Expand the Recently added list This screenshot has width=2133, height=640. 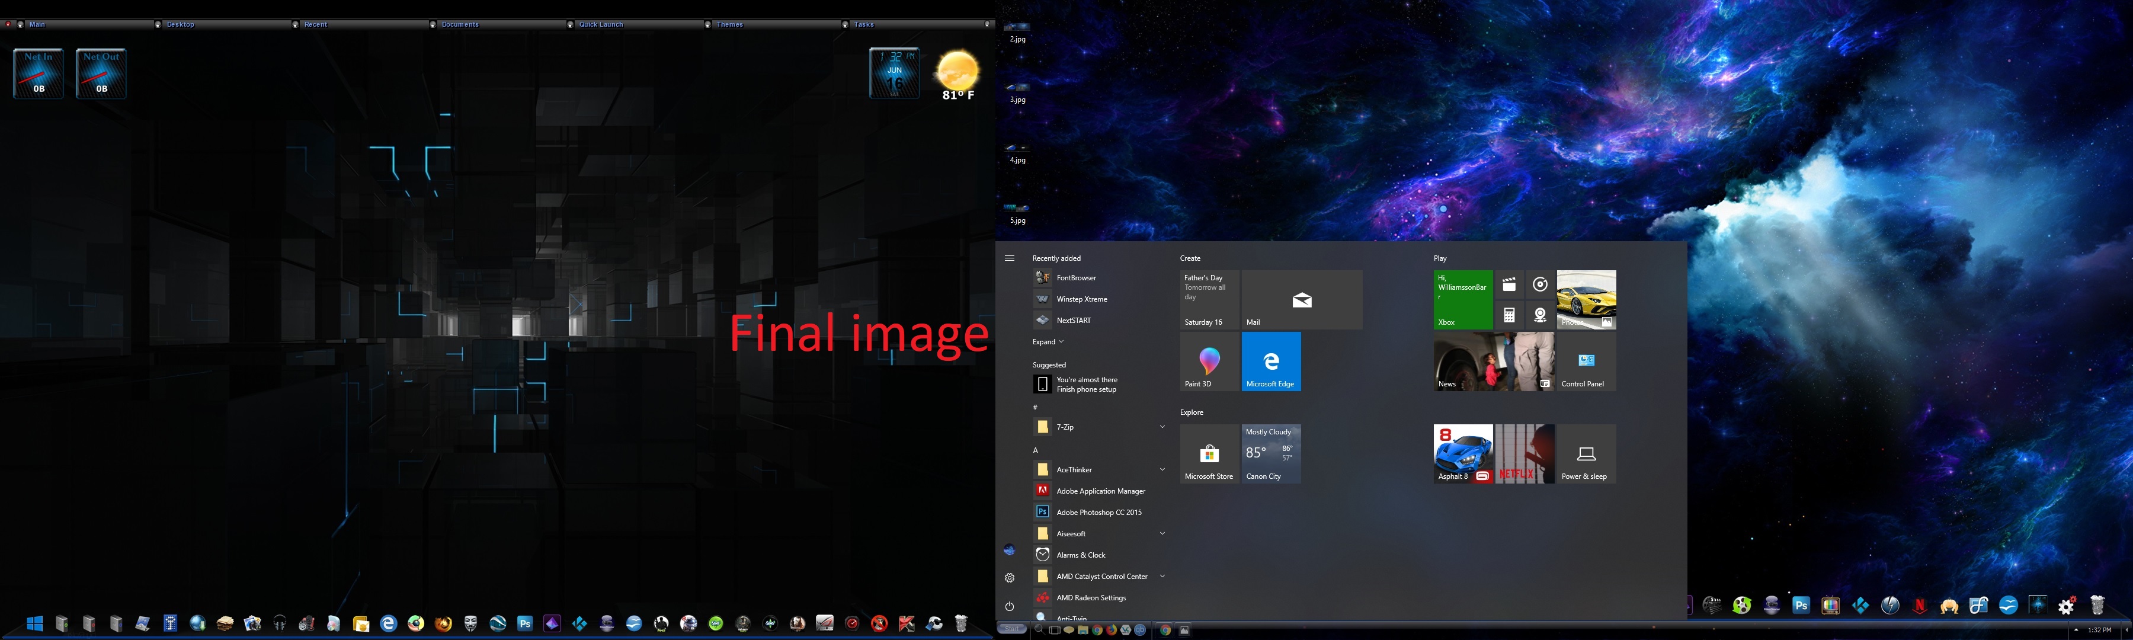tap(1048, 342)
